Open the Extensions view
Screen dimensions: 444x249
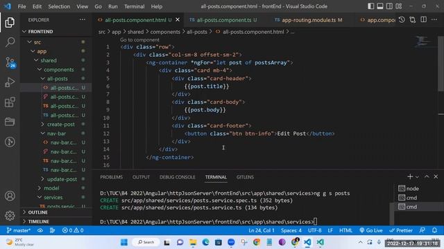[10, 102]
